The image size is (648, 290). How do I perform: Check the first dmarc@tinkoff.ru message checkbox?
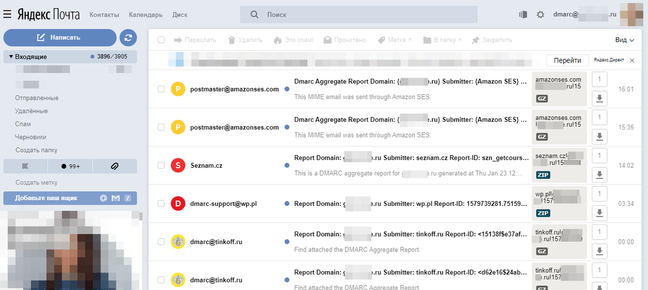click(161, 242)
